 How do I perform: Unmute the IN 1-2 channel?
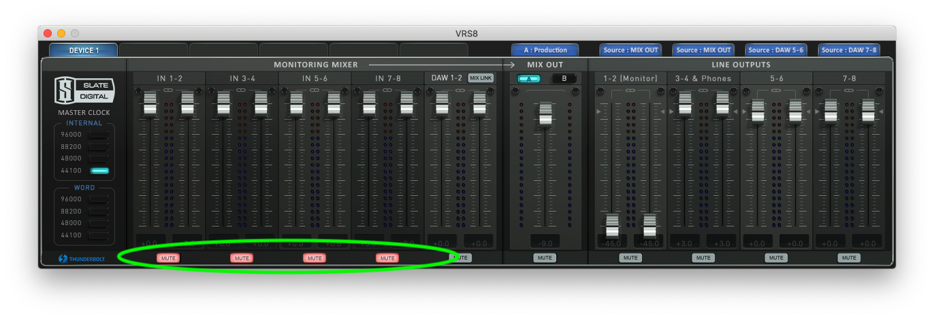pyautogui.click(x=168, y=258)
